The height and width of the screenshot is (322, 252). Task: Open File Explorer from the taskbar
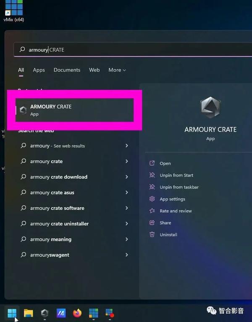tap(29, 313)
